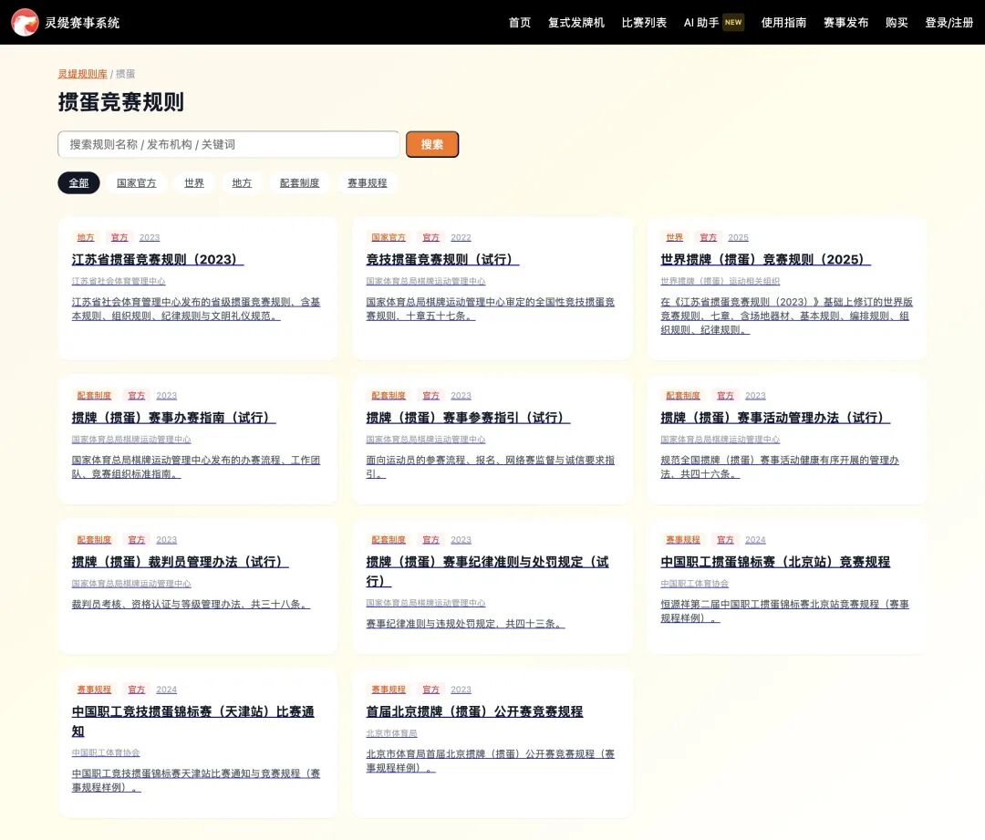Click 配套制度 tag on the 办赛指南 card
This screenshot has width=985, height=840.
click(94, 395)
